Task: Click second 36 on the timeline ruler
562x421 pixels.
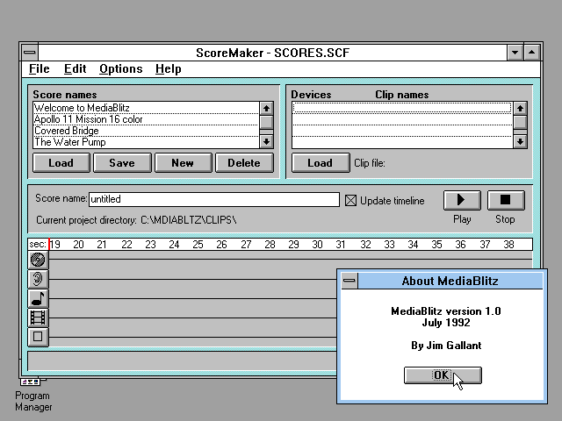Action: pos(460,245)
